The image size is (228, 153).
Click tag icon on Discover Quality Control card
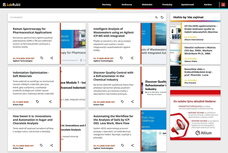(122, 102)
